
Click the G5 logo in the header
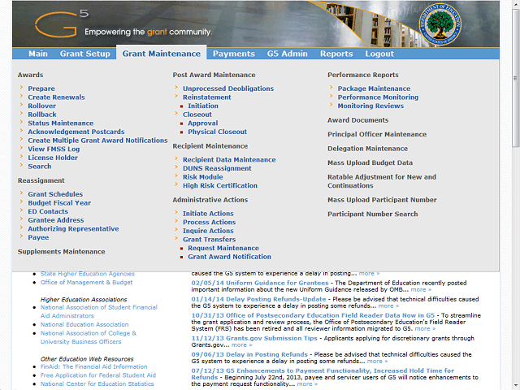[62, 24]
